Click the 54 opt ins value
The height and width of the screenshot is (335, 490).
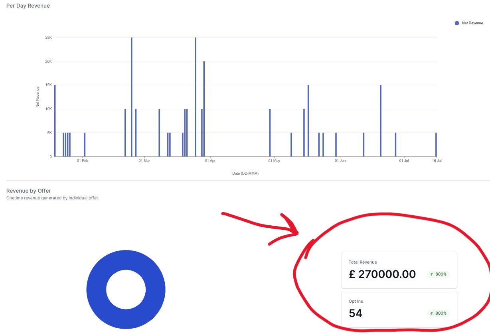(356, 313)
